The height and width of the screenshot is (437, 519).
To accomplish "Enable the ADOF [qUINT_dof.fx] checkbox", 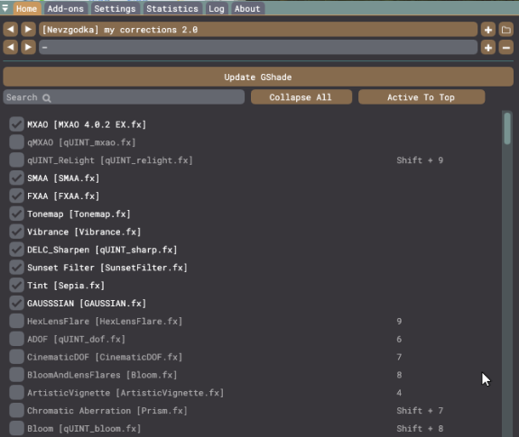I will tap(16, 339).
